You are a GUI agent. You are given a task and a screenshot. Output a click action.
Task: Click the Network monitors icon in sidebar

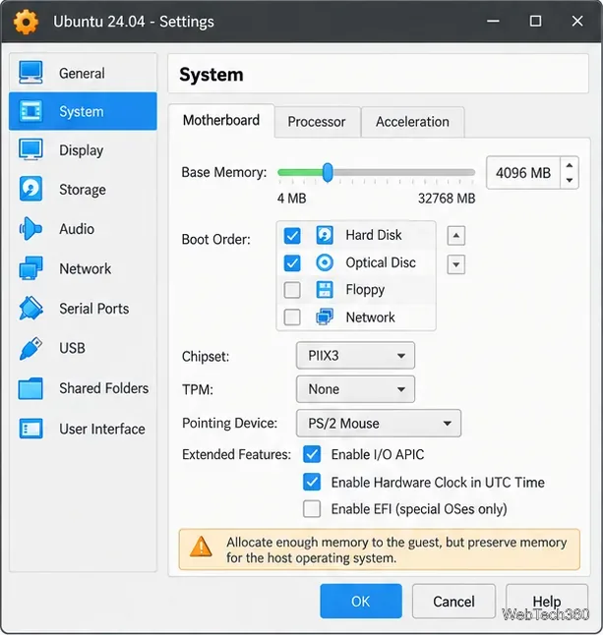coord(30,268)
